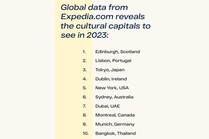Viewport: 209px width, 139px height.
Task: Select the Edinburgh, Scotland list entry
Action: 118,52
